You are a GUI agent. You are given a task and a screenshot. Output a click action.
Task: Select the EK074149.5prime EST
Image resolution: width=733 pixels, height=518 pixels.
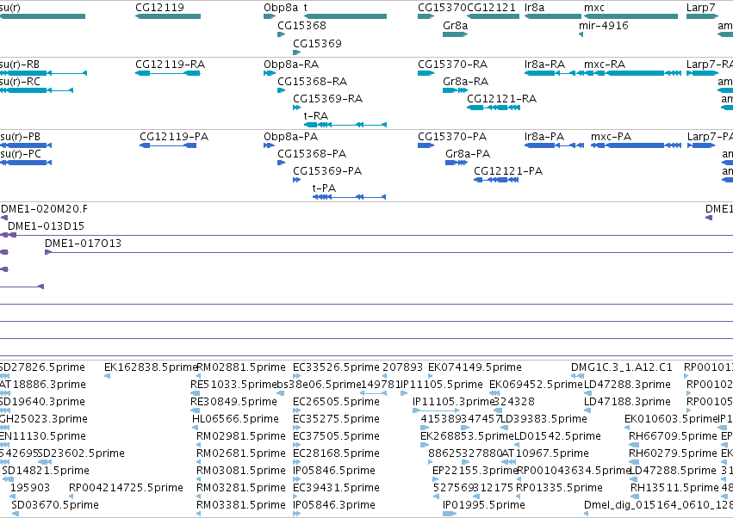tap(430, 376)
